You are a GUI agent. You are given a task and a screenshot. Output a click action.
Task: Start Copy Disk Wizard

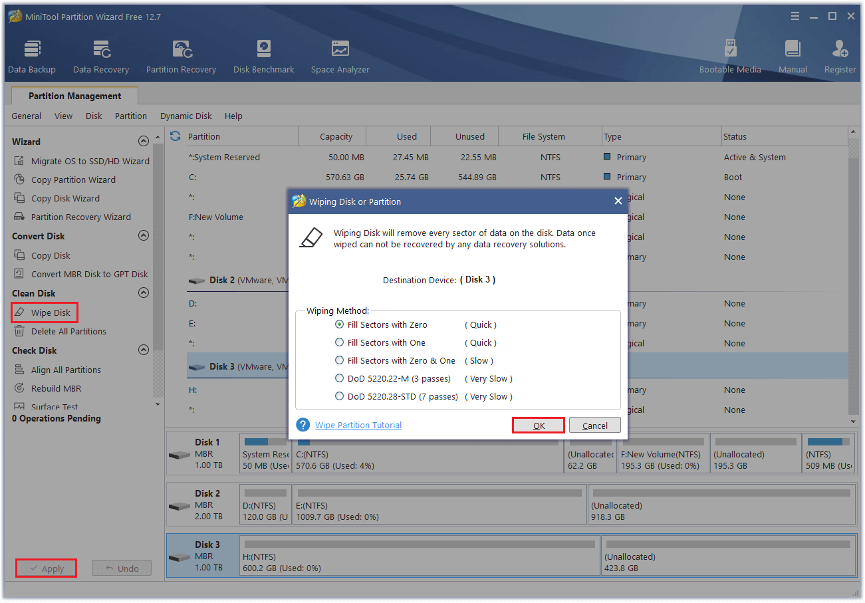pos(57,198)
